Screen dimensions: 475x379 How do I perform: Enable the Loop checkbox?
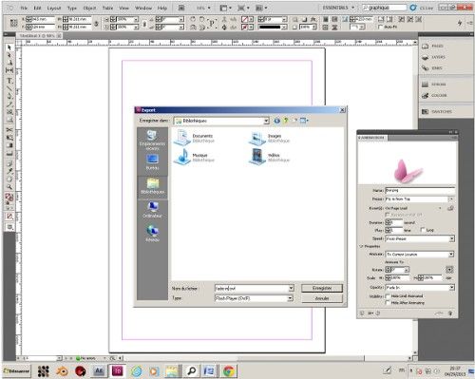(422, 230)
